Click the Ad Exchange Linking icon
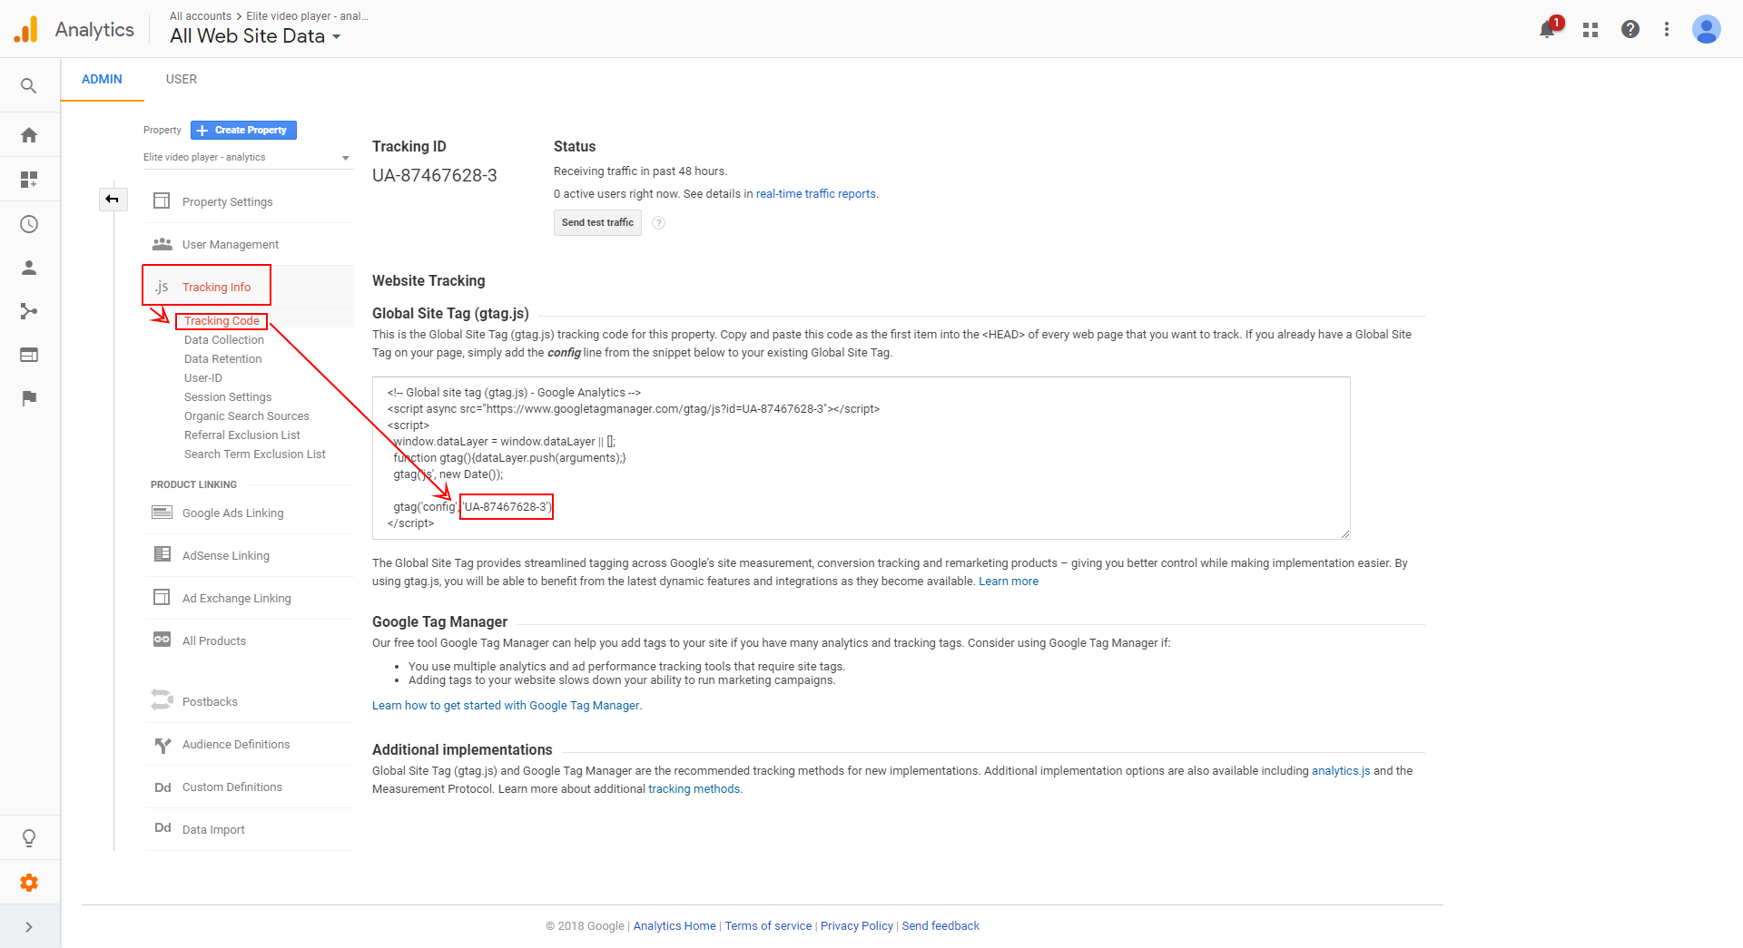This screenshot has width=1743, height=948. pyautogui.click(x=162, y=597)
